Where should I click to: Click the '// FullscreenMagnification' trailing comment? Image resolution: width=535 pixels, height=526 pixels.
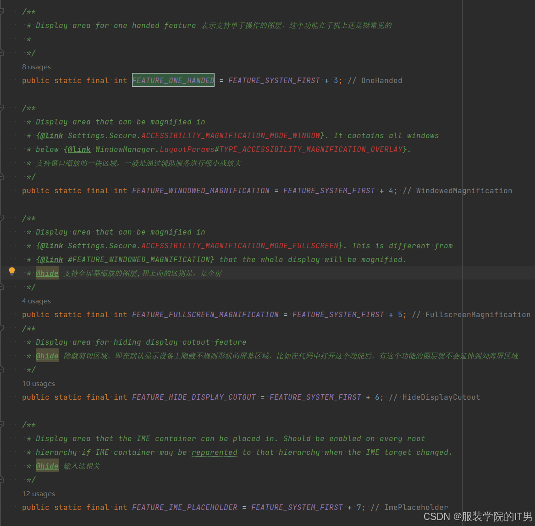[x=471, y=314]
